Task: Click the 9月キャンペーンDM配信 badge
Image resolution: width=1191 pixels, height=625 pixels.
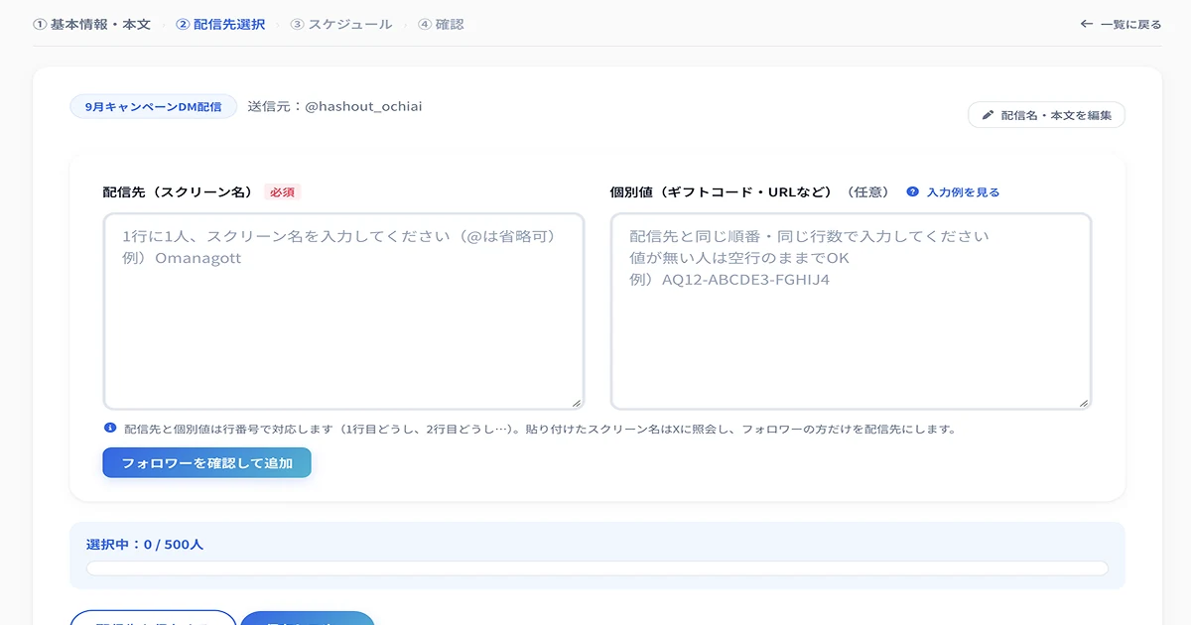Action: 153,106
